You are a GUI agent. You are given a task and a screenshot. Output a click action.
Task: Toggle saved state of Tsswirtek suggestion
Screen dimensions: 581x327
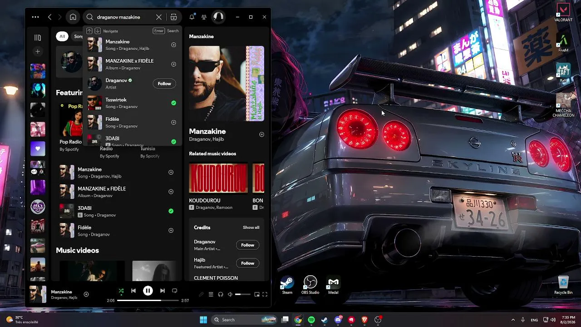(x=173, y=103)
